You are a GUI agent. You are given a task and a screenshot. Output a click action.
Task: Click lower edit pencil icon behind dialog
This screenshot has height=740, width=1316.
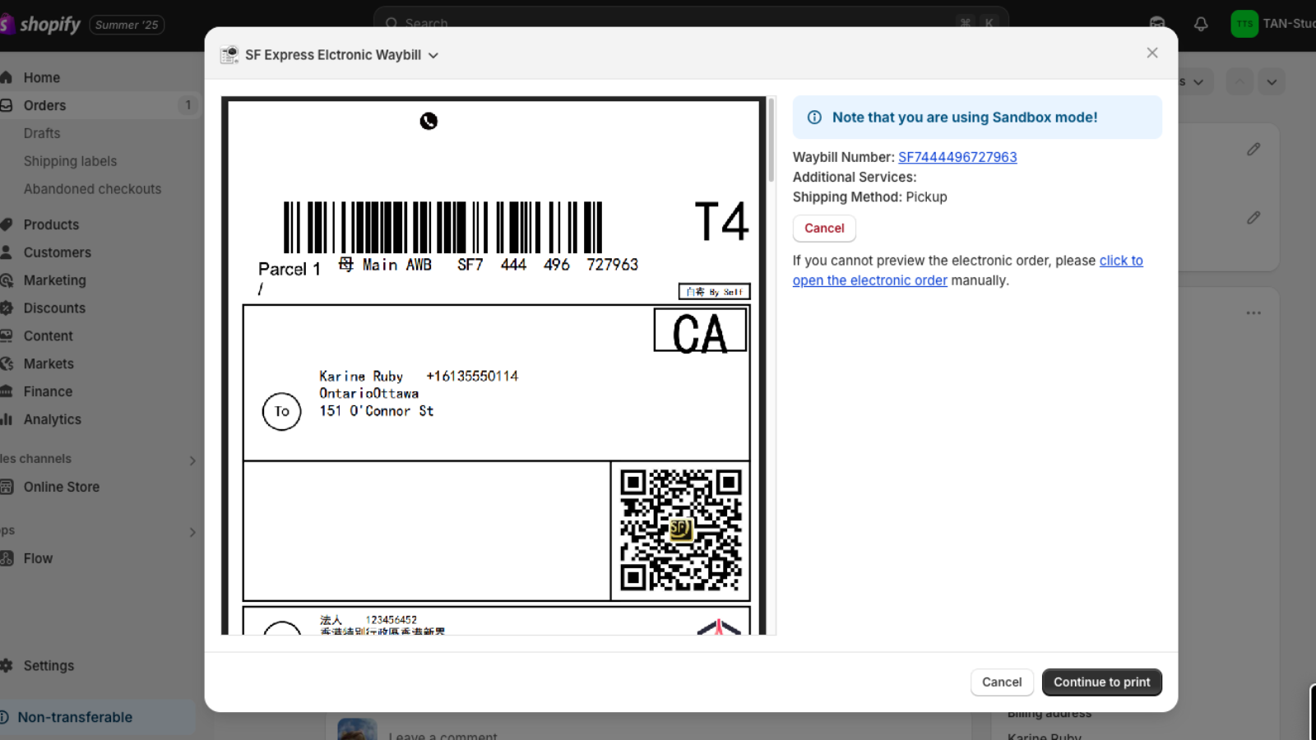point(1253,218)
